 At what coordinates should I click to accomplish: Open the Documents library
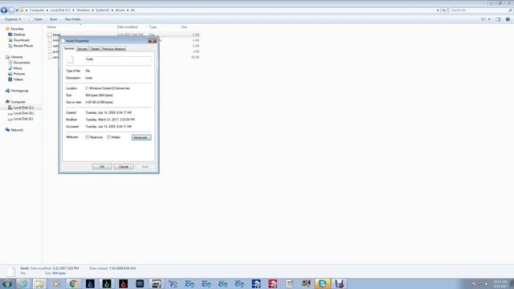click(22, 63)
